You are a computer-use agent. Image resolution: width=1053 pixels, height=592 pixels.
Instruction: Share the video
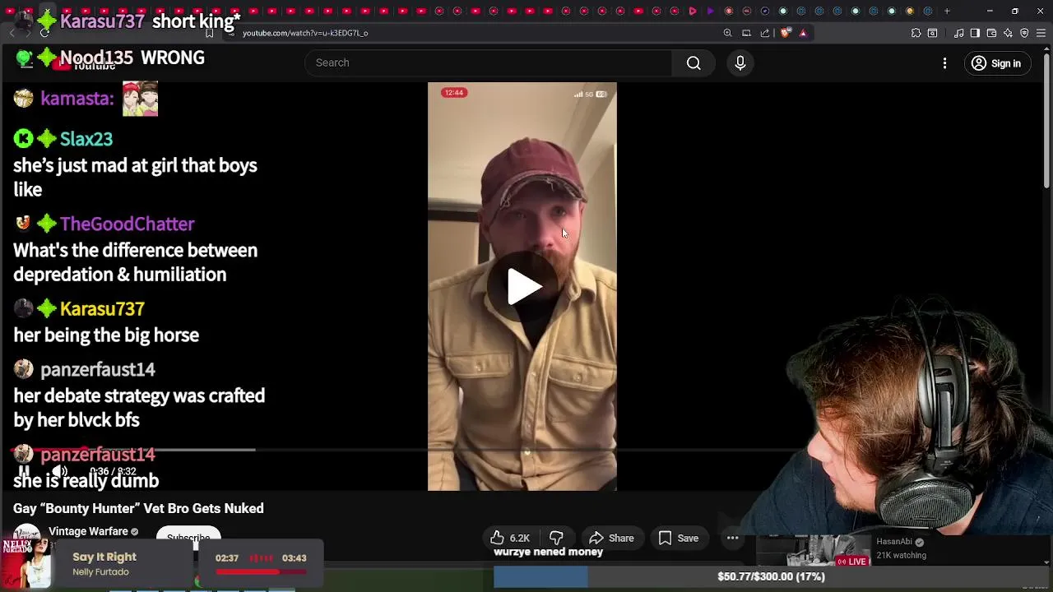click(x=611, y=539)
